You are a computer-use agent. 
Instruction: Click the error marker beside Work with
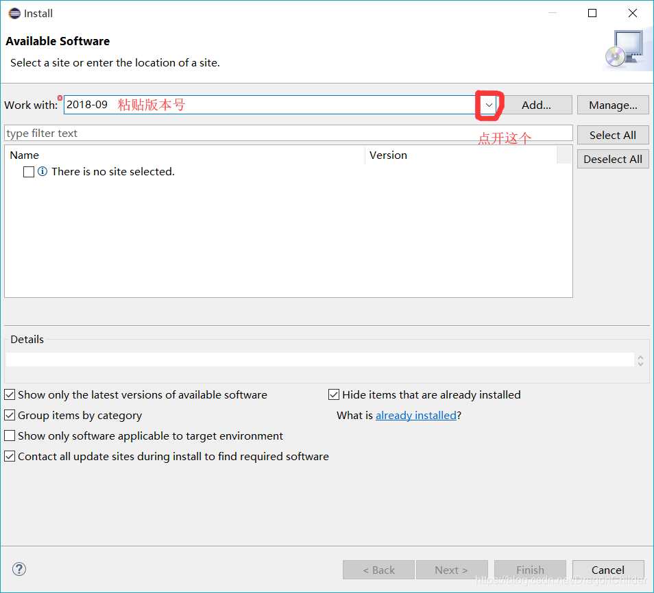(x=60, y=98)
